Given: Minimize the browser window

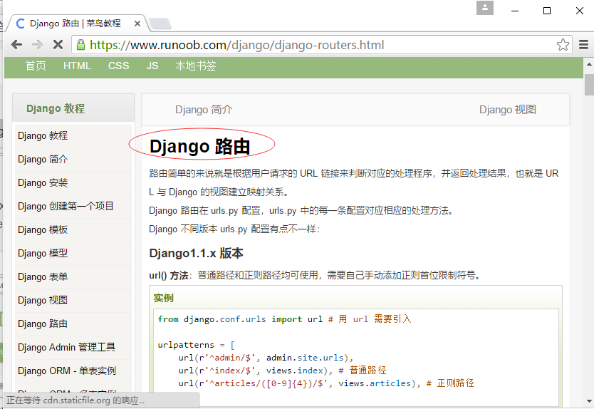Looking at the screenshot, I should coord(514,11).
